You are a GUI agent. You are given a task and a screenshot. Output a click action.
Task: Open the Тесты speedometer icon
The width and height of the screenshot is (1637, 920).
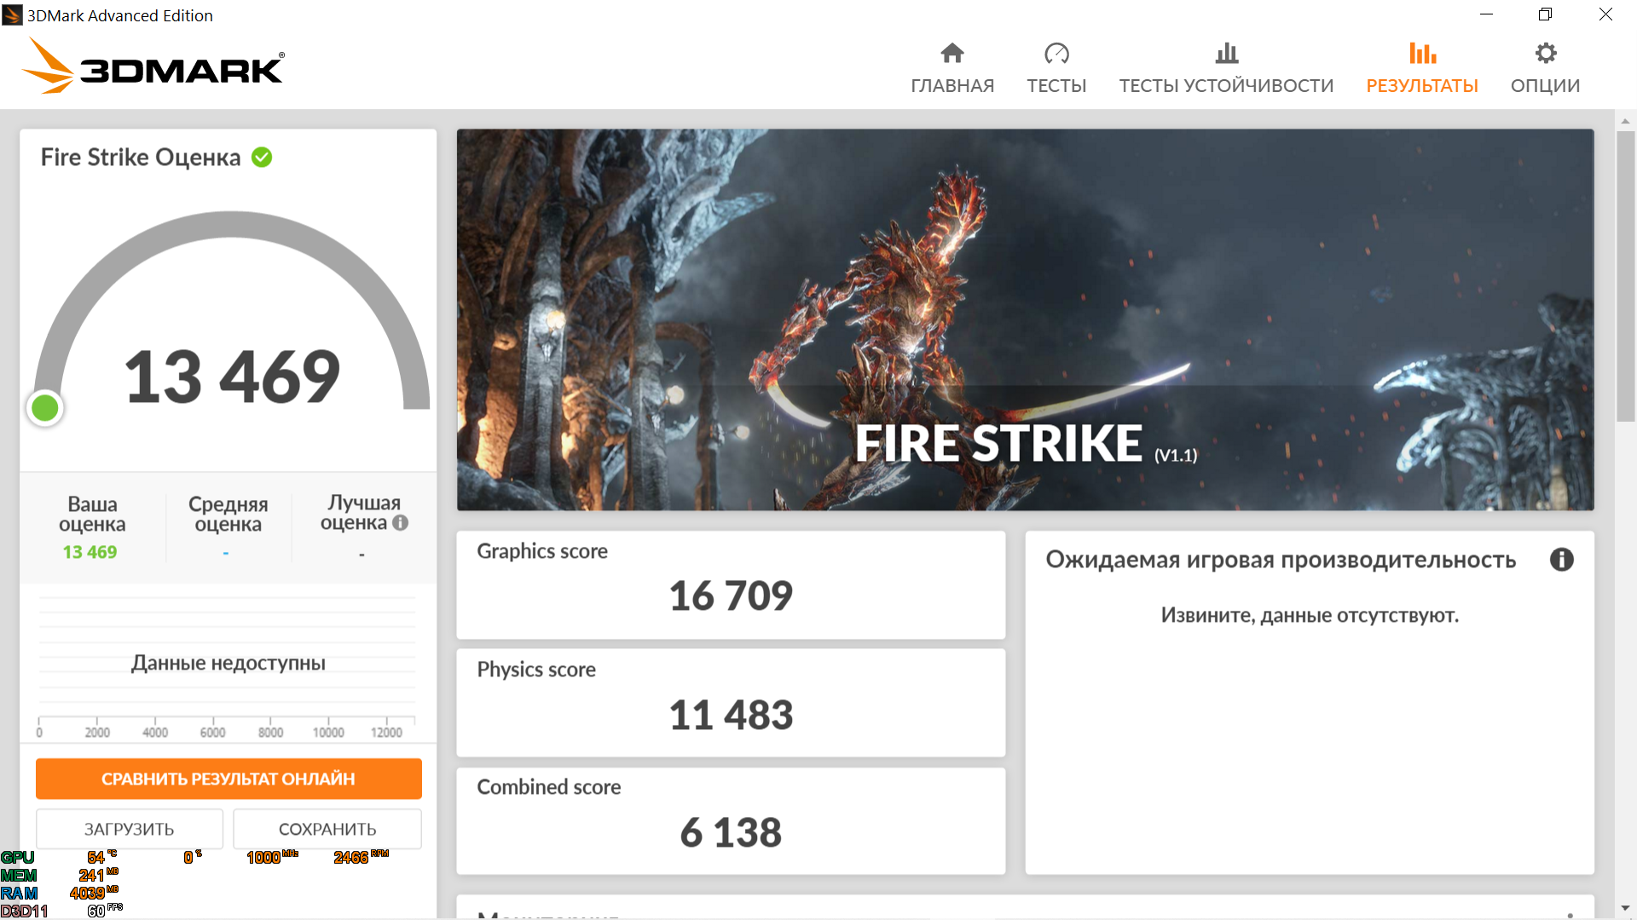pos(1056,54)
